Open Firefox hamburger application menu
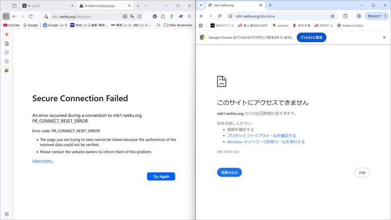This screenshot has width=391, height=220. click(189, 16)
